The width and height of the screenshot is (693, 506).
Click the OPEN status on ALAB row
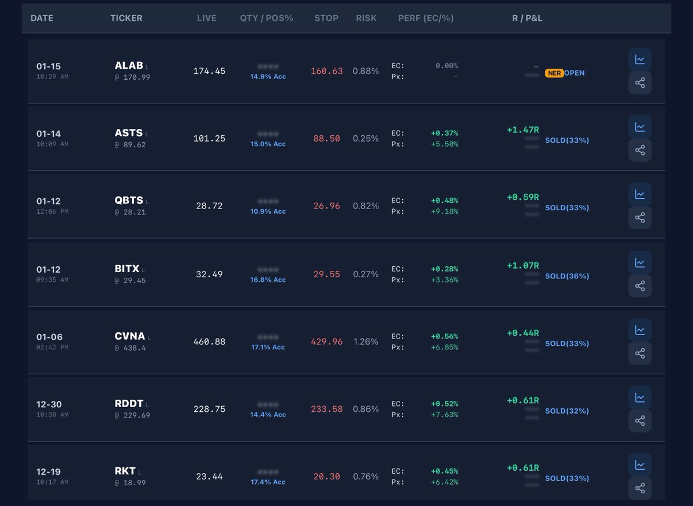[575, 73]
